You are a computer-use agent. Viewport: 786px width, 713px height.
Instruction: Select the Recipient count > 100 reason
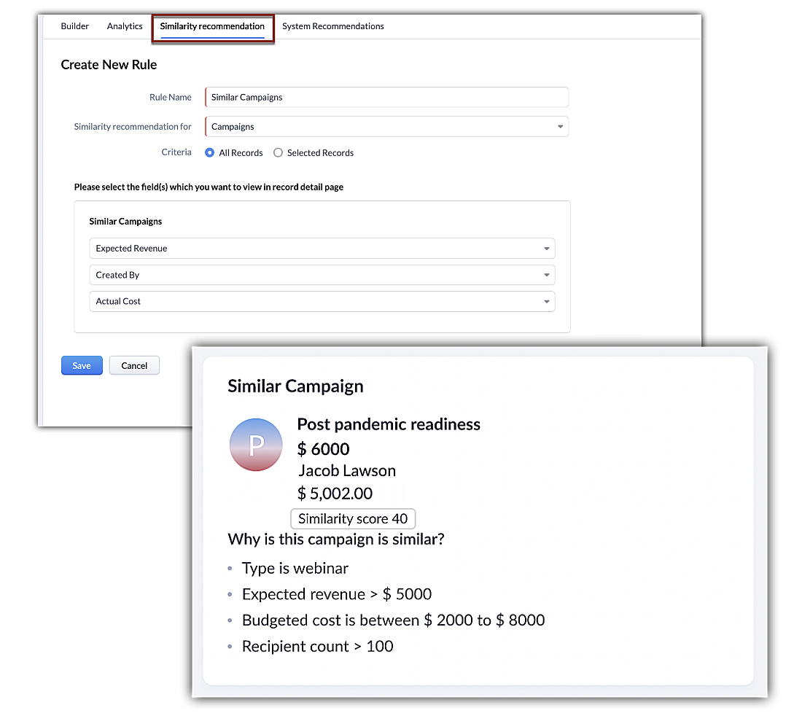317,646
